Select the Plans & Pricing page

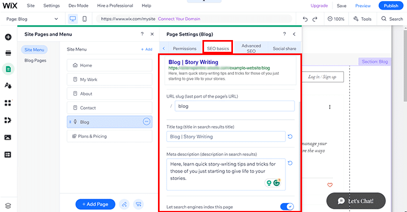point(110,136)
